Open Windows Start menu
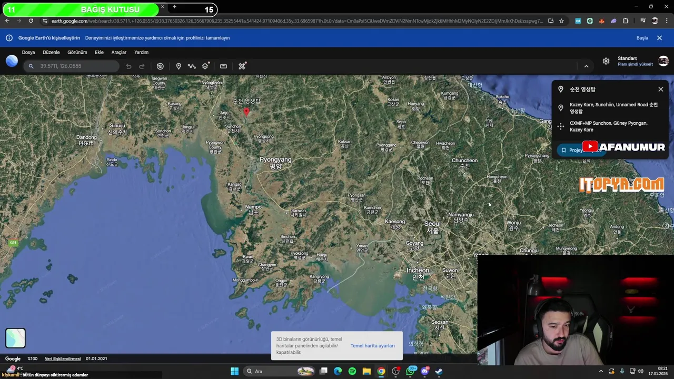The height and width of the screenshot is (379, 674). point(234,371)
